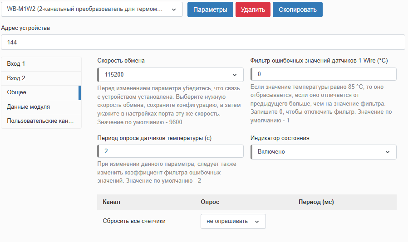
Task: Click the Период (мс) column header
Action: pyautogui.click(x=316, y=202)
